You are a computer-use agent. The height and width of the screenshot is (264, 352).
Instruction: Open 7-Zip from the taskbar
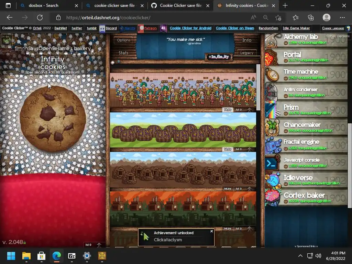coord(71,256)
